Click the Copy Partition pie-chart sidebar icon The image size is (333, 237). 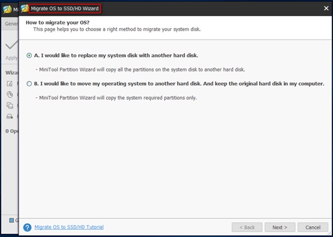point(10,94)
